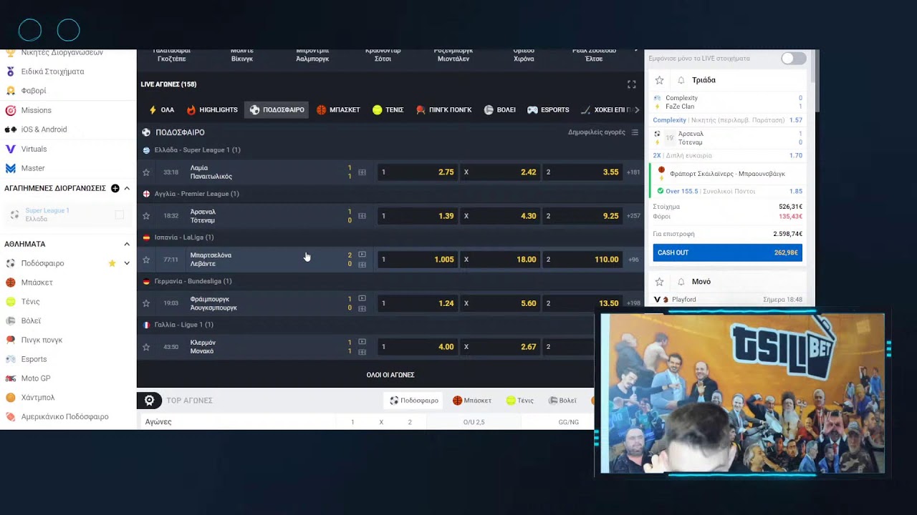Cash out the Τριάδα bet for 262,98€
The height and width of the screenshot is (515, 917).
point(727,252)
